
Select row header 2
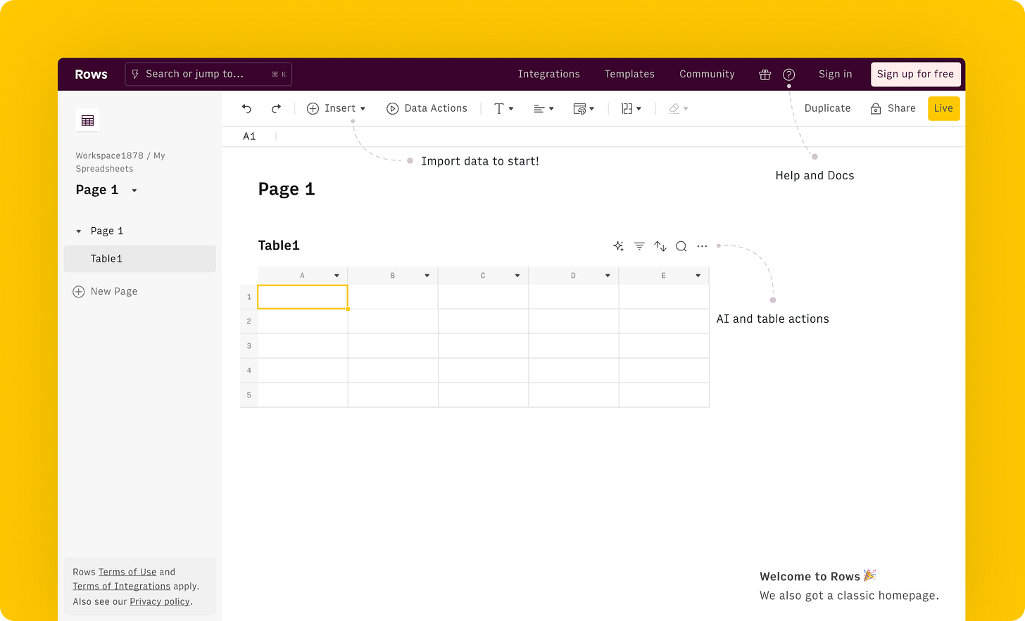tap(249, 321)
